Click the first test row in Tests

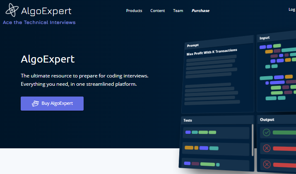pyautogui.click(x=216, y=133)
